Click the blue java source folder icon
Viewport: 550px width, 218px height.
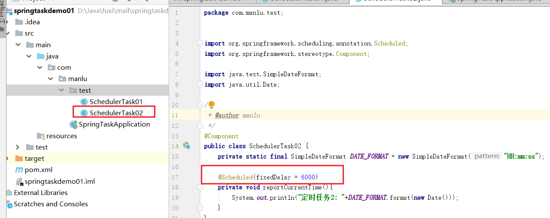(x=41, y=56)
